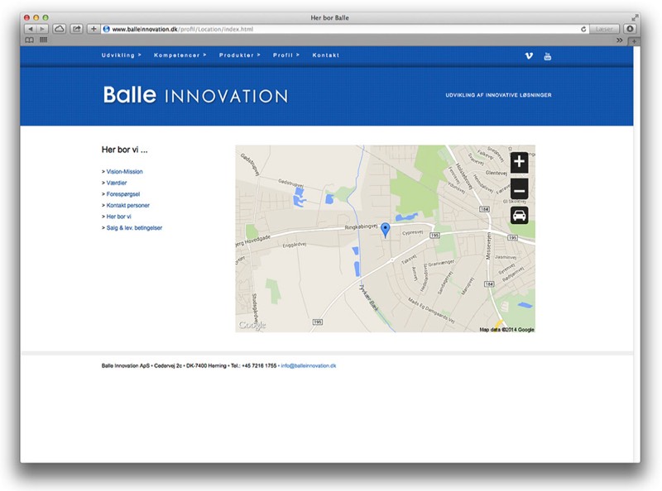Zoom out the map with minus button

[520, 189]
